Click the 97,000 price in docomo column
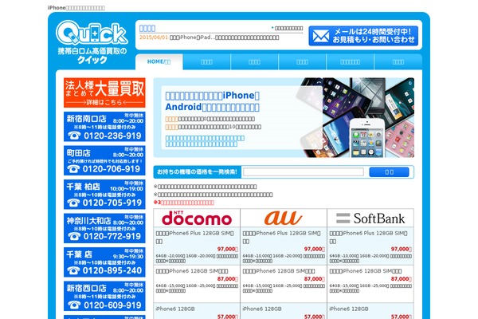The image size is (478, 319). point(227,249)
